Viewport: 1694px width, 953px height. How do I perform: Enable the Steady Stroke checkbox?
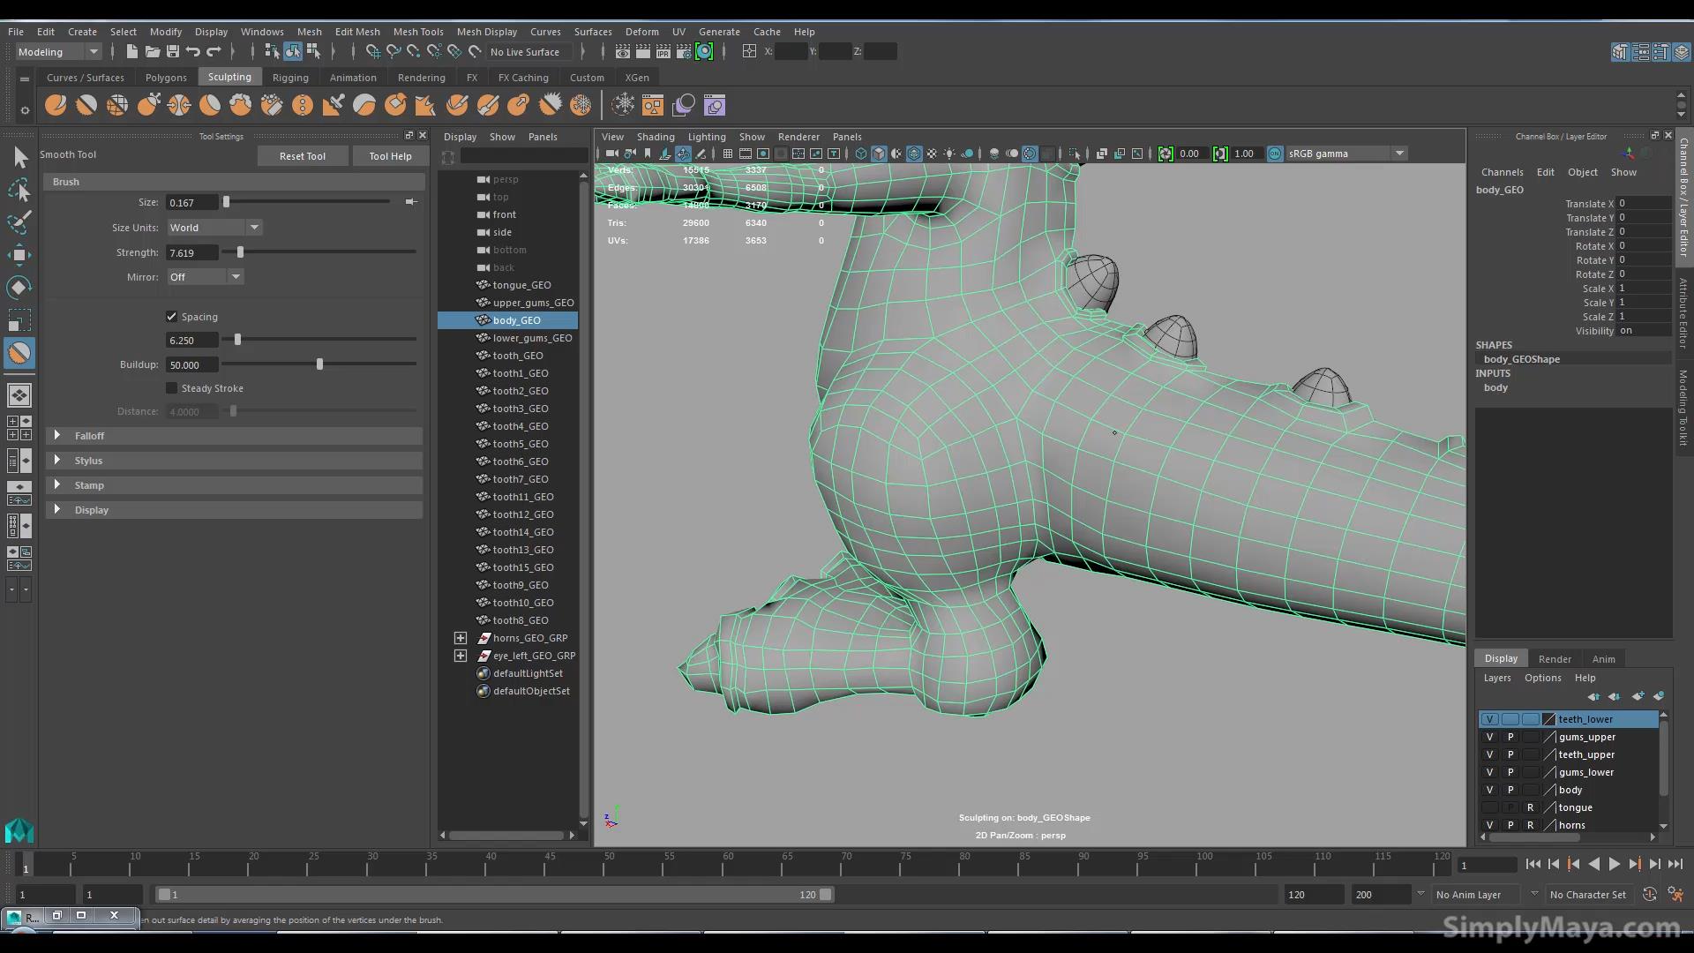[x=172, y=388]
